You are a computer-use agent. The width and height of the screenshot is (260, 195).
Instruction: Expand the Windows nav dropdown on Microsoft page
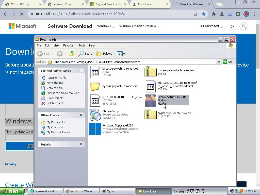point(106,26)
